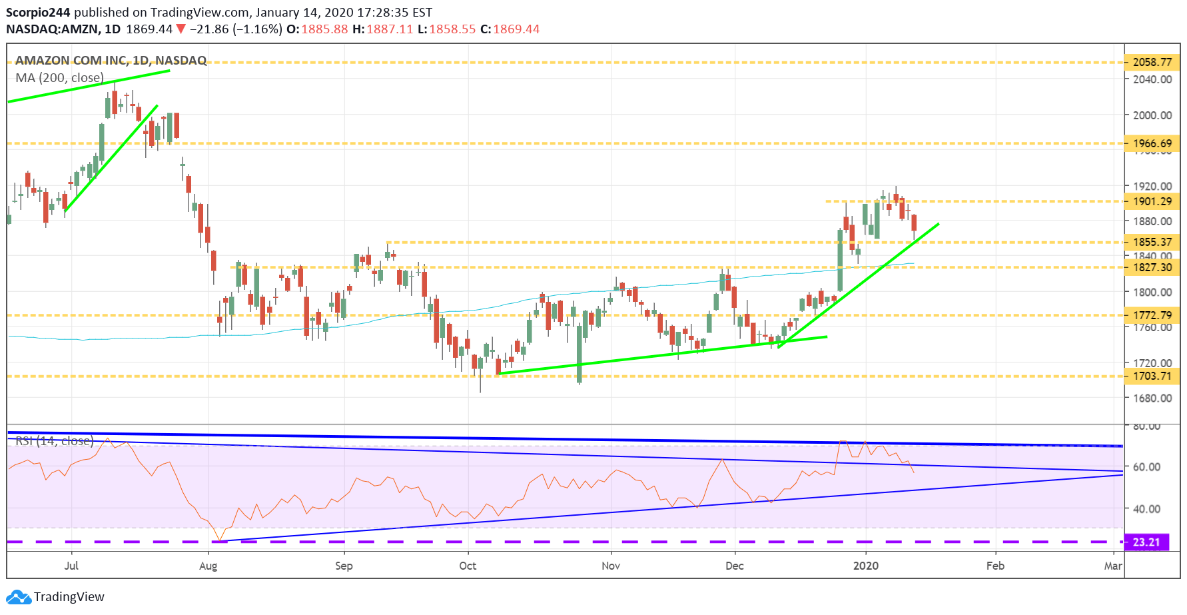Click the 60.00 RSI axis tick
Screen dimensions: 1187x615
pos(1146,467)
